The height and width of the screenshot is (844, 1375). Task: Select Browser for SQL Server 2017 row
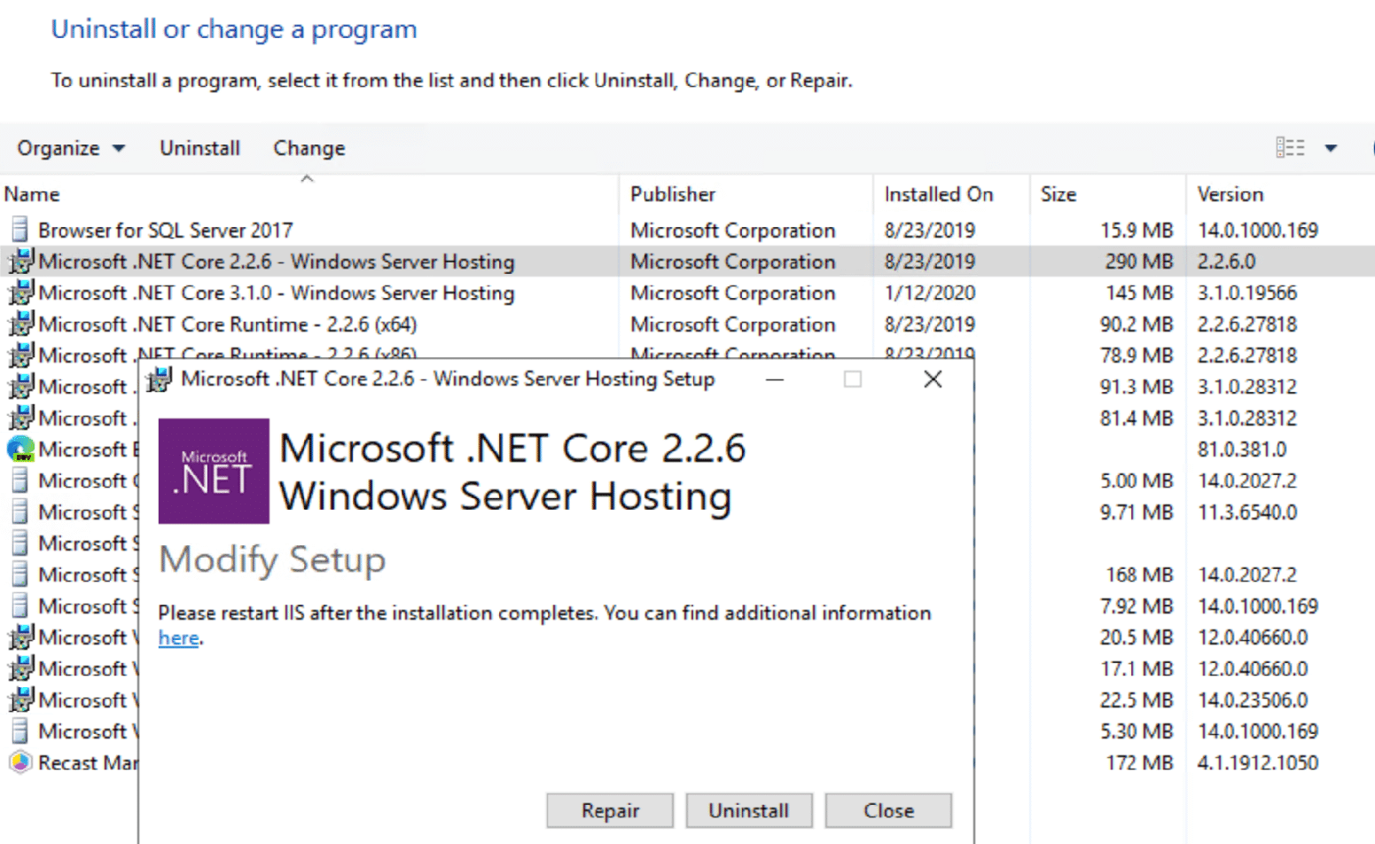[687, 230]
